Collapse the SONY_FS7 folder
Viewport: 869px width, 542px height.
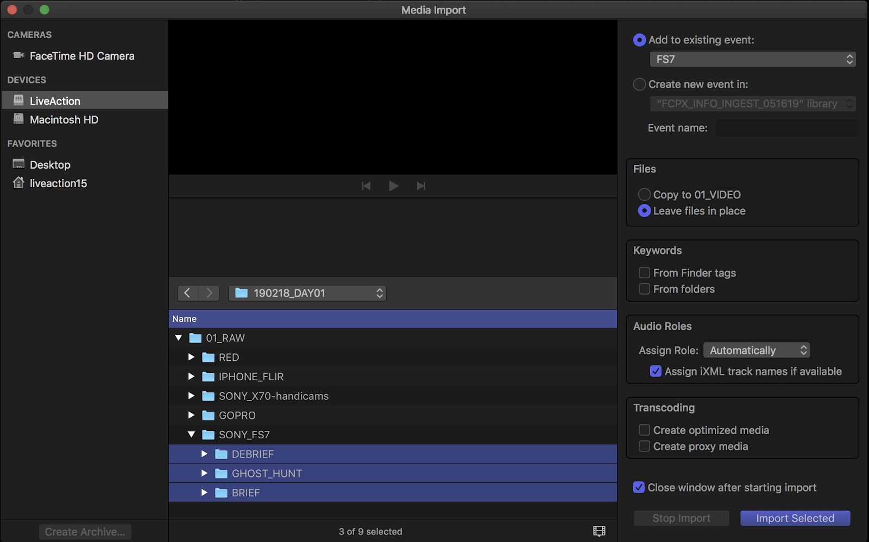tap(191, 435)
